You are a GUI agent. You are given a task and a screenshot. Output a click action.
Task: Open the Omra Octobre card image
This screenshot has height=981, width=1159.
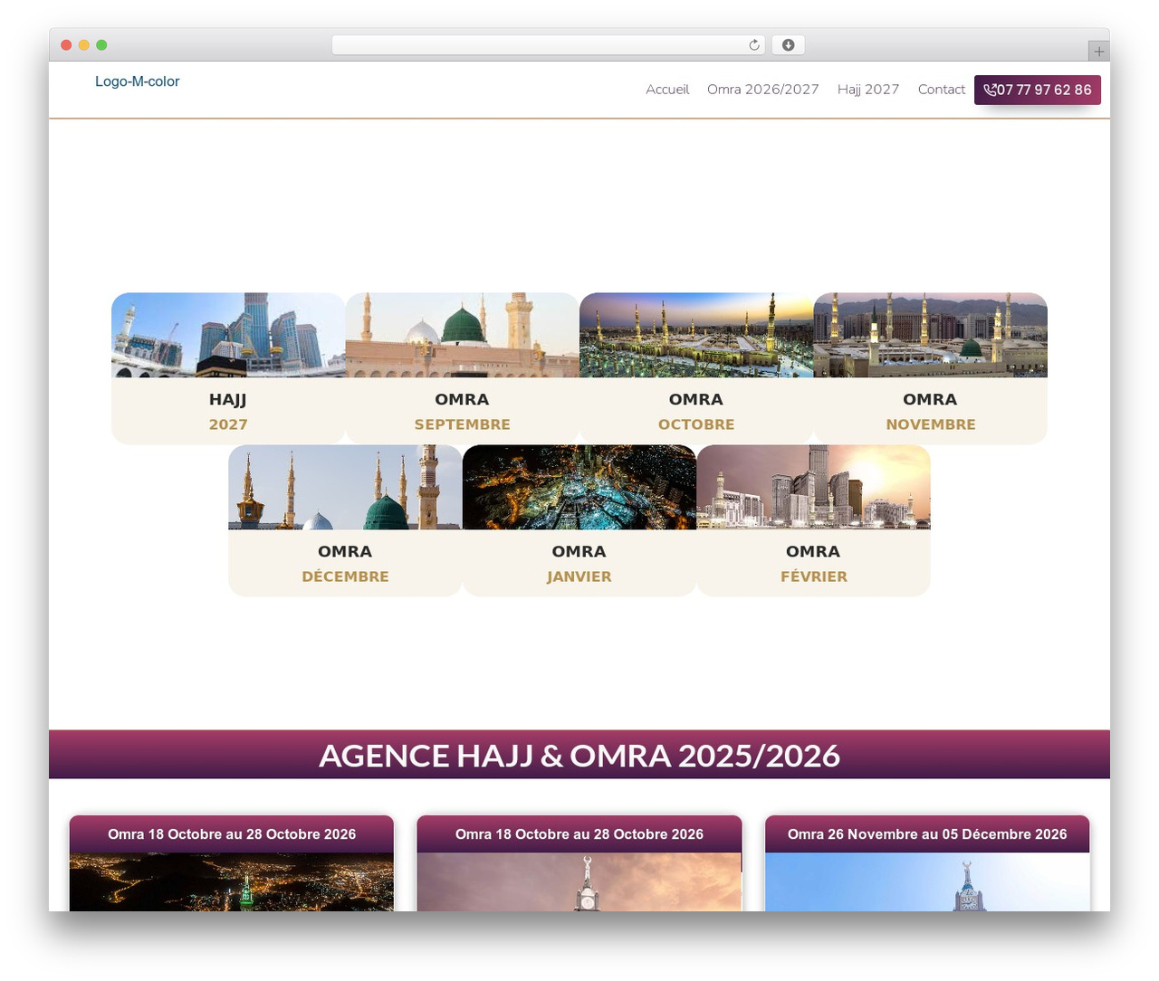(696, 335)
